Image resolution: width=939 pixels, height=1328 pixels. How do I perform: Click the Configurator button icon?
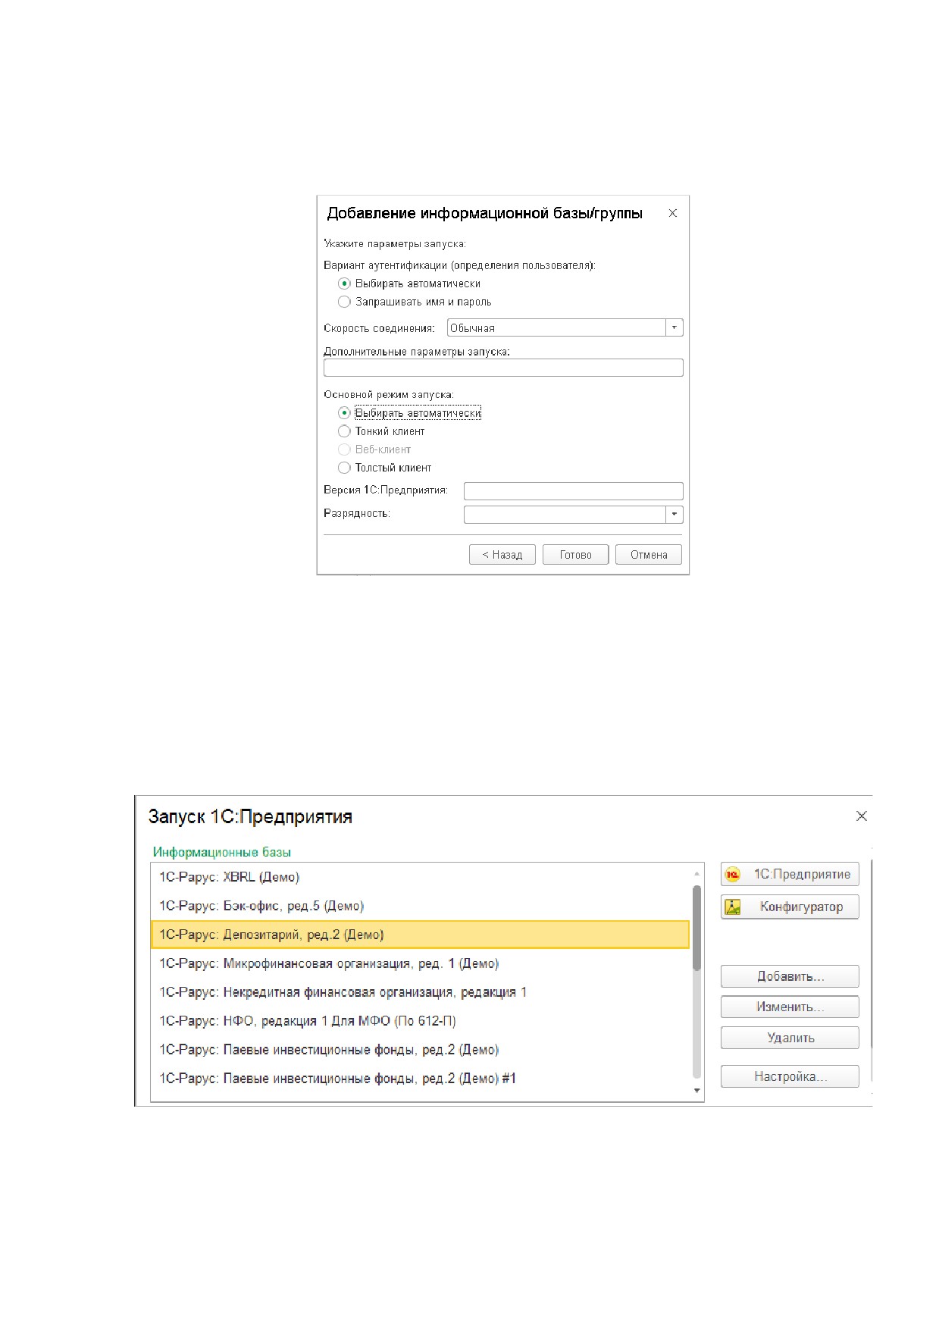click(x=733, y=907)
